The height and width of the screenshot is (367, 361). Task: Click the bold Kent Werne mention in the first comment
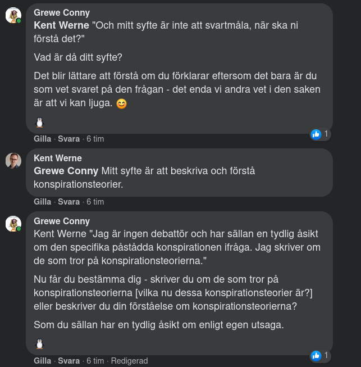[x=61, y=25]
